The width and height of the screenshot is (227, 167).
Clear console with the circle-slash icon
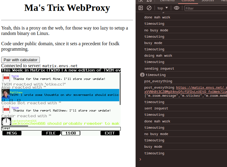[149, 8]
